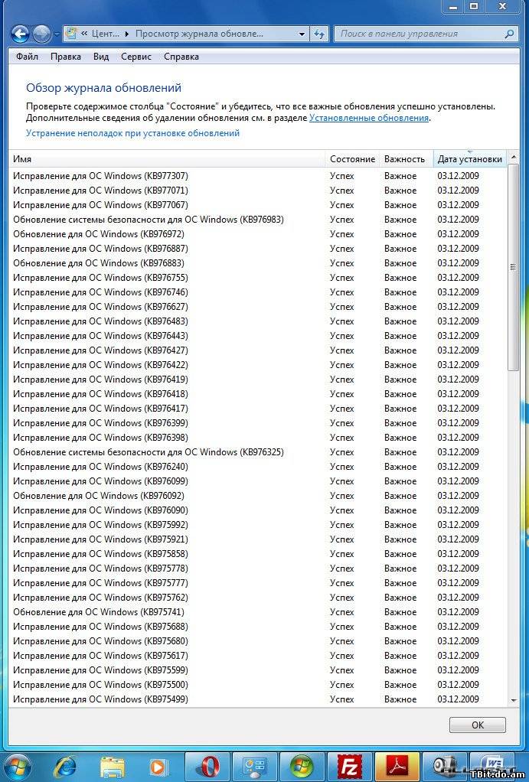Select update row KB977307
Screen dimensions: 529x782
(257, 175)
